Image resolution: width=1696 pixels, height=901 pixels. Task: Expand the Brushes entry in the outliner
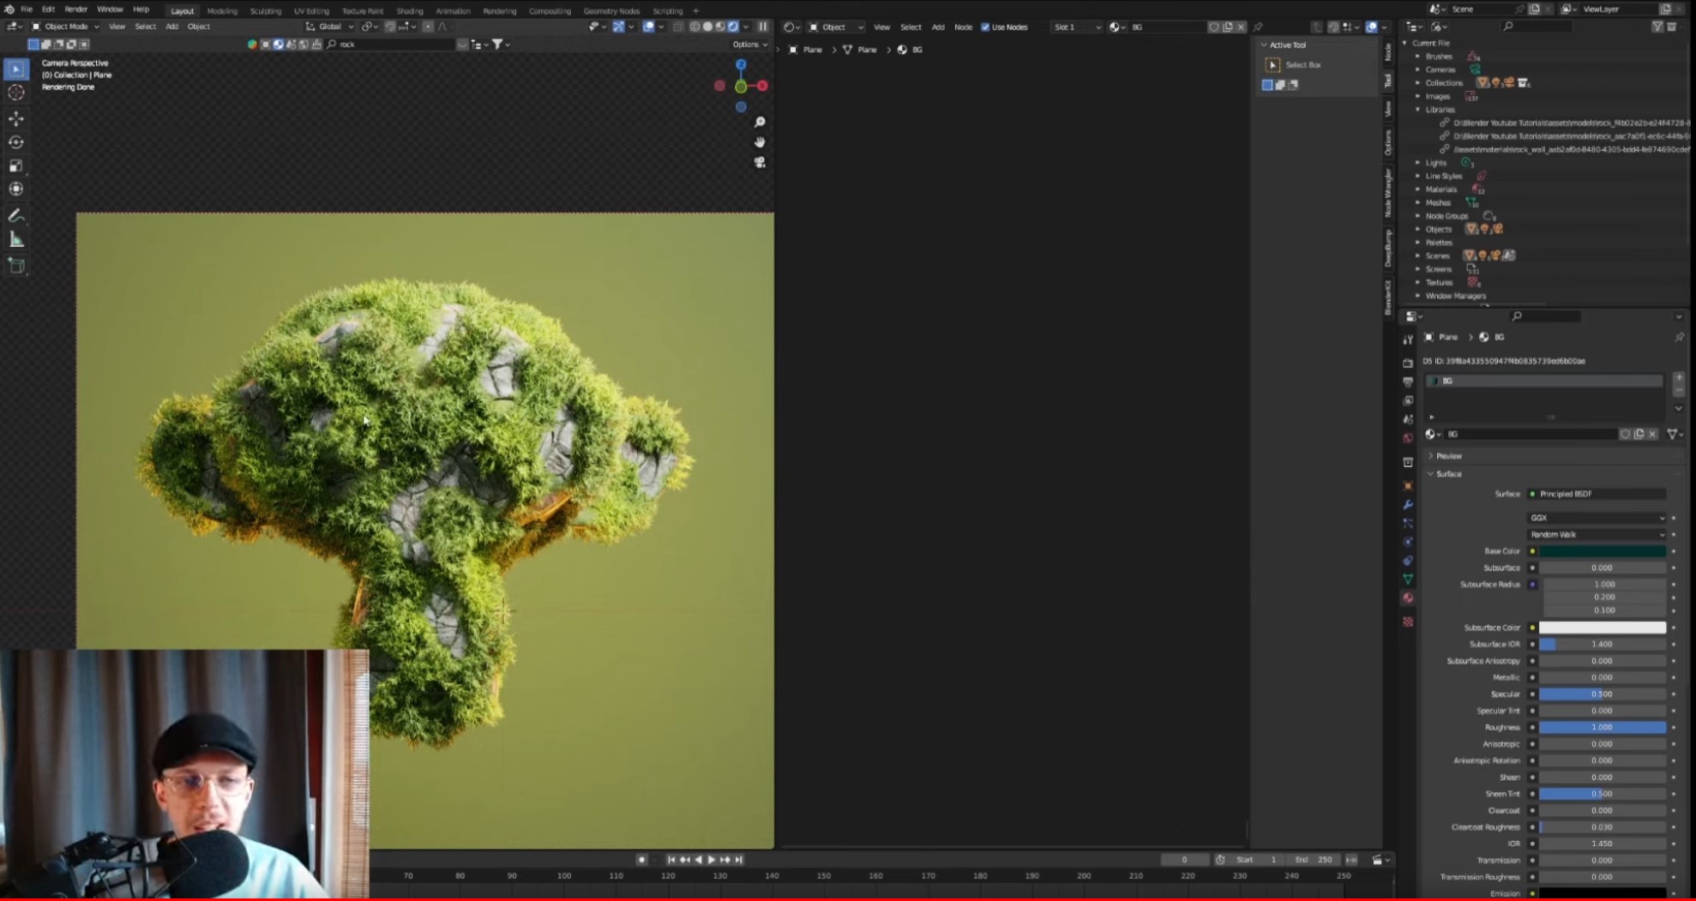pos(1418,57)
